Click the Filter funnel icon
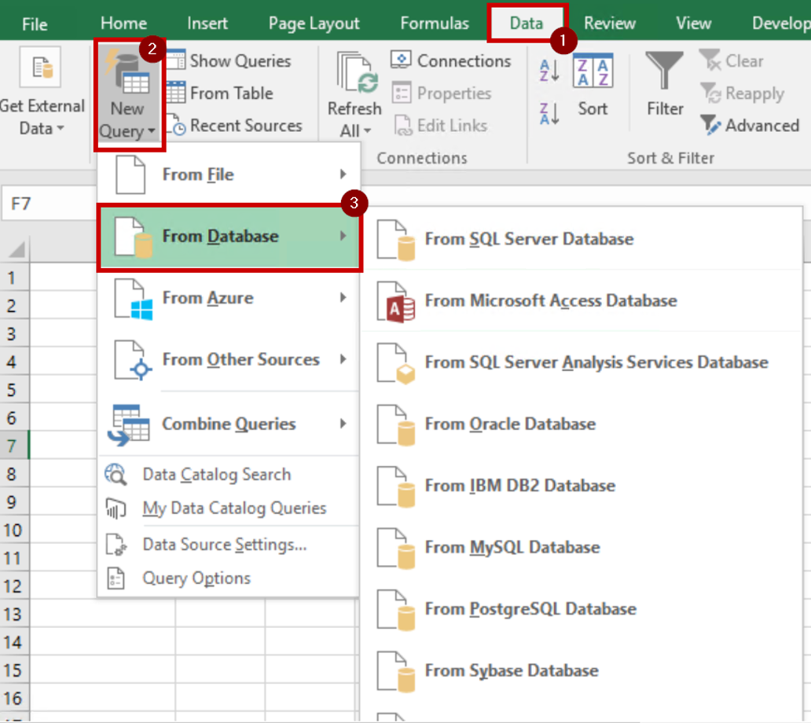This screenshot has height=723, width=811. point(665,70)
